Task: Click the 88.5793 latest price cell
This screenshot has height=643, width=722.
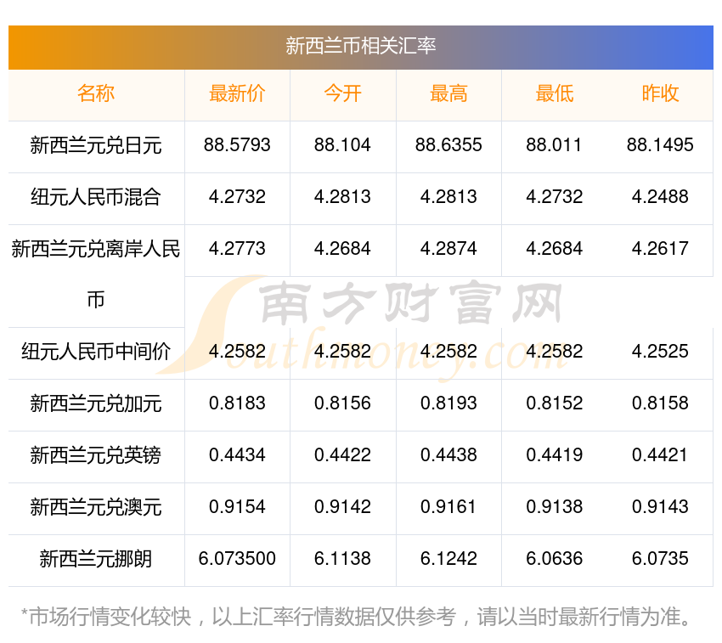Action: tap(237, 145)
